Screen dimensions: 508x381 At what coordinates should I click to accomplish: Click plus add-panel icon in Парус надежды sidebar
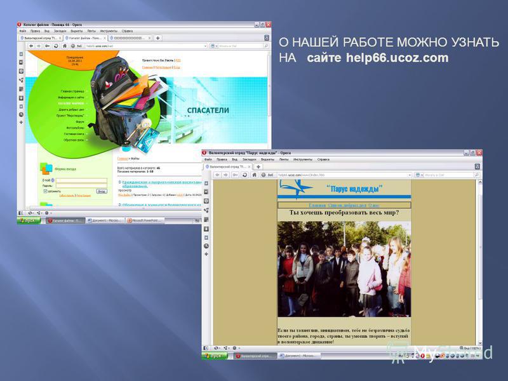[206, 254]
